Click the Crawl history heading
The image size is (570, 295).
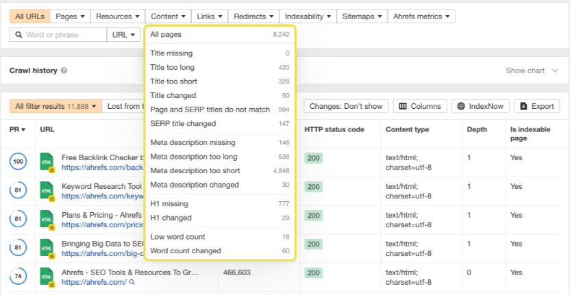[x=34, y=70]
